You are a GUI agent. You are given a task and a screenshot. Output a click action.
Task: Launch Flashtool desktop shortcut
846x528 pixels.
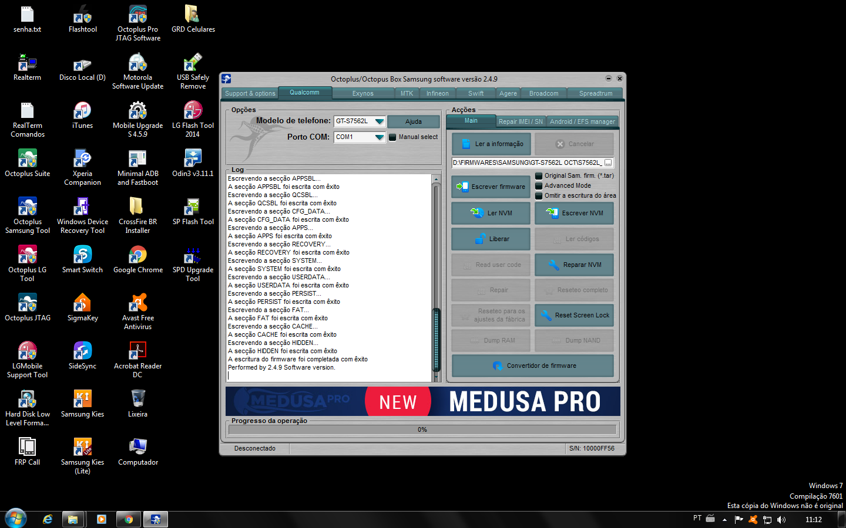coord(83,19)
